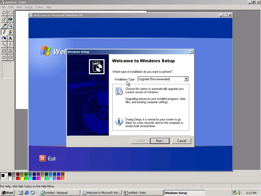Screen dimensions: 261x196
Task: Switch to Welcome to Microsoft Win... taskbar button
Action: click(x=101, y=193)
